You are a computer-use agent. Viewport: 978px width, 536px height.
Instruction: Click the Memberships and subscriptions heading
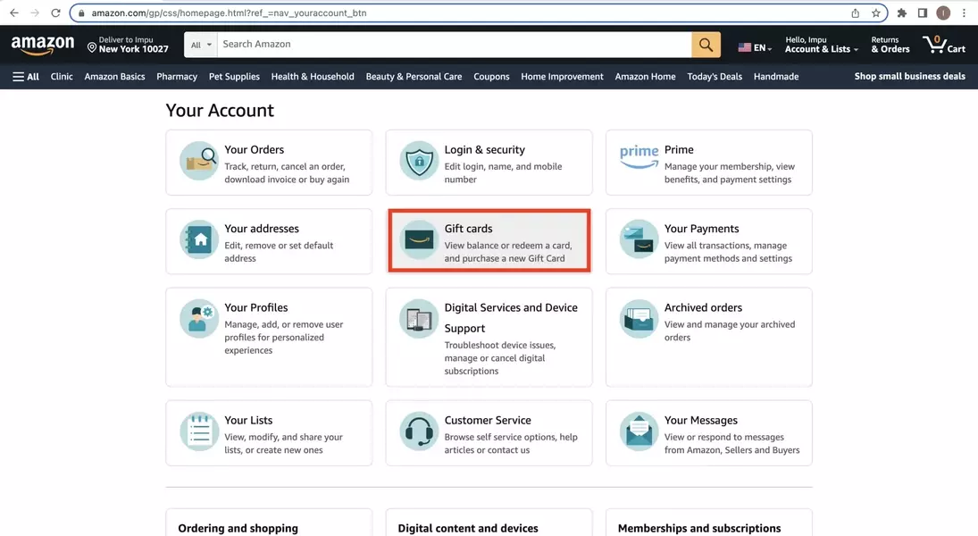coord(699,528)
